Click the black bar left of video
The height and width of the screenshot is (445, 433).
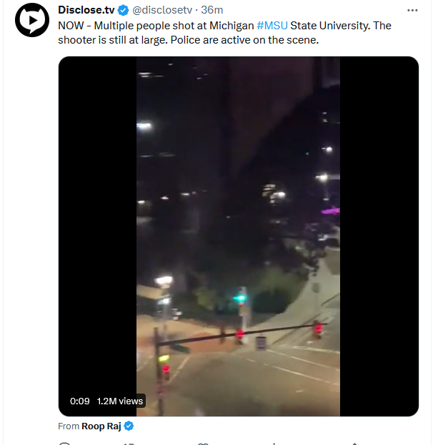[x=97, y=224]
